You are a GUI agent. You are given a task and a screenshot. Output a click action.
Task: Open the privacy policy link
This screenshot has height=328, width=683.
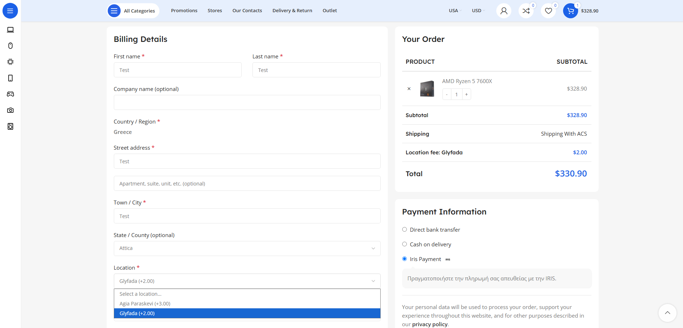(x=429, y=324)
